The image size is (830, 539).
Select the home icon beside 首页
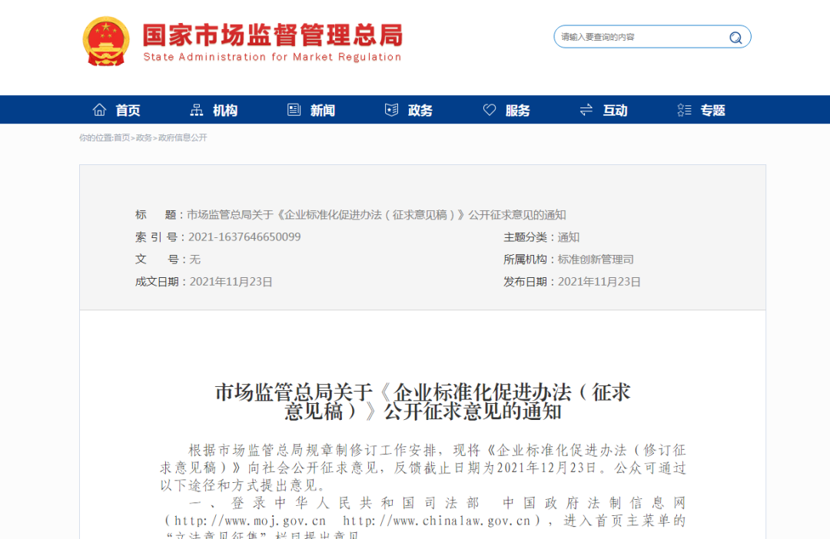point(99,109)
